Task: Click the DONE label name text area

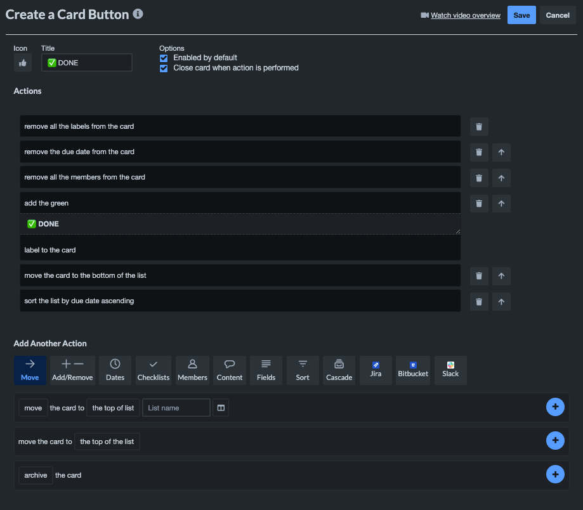Action: coord(240,224)
